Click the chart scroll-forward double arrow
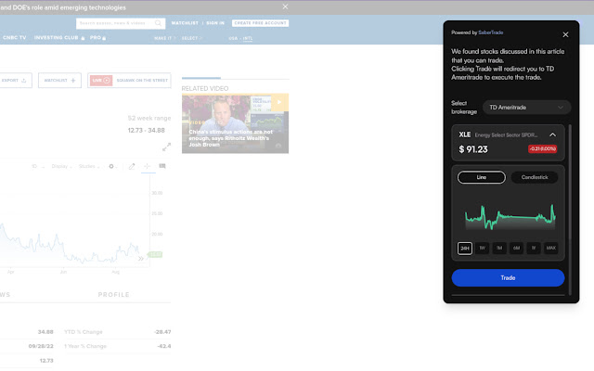Screen dimensions: 594x371 click(x=141, y=259)
